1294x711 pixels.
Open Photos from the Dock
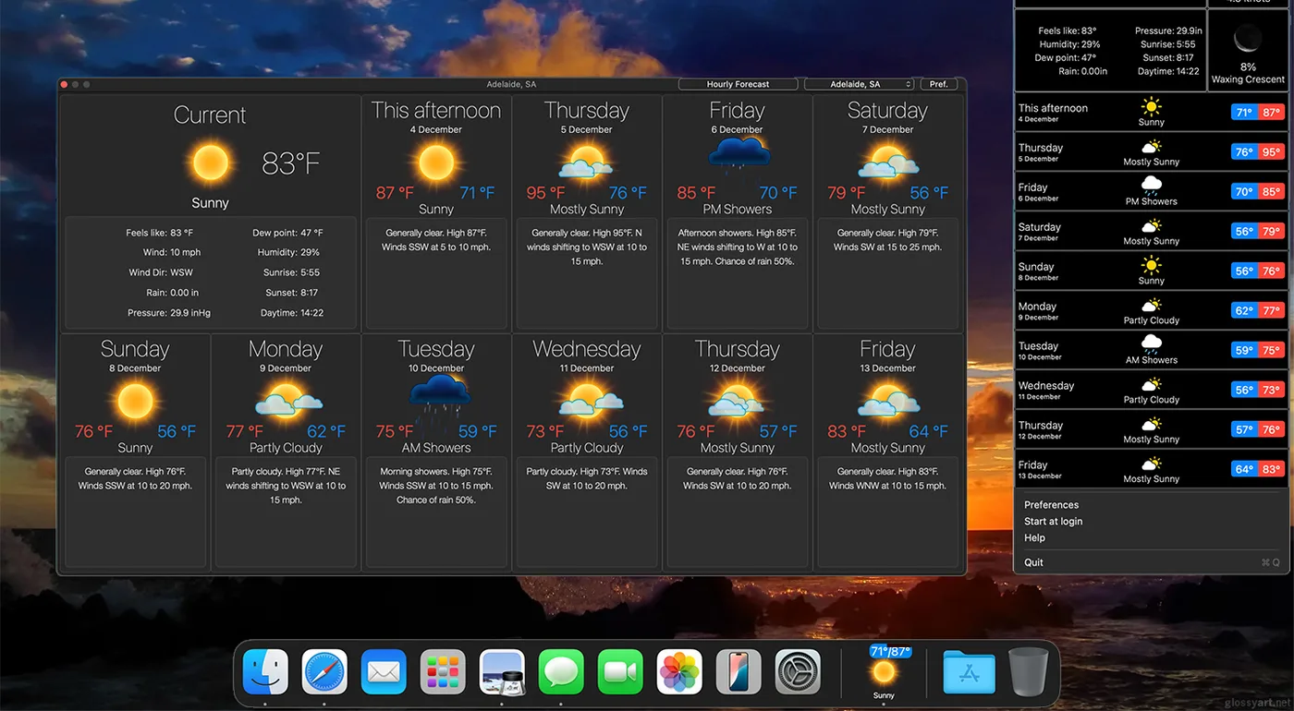(679, 671)
